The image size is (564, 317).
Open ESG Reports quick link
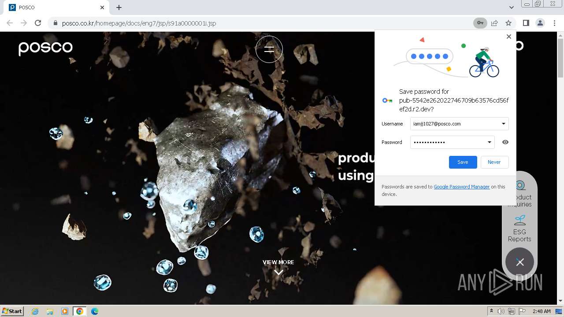pos(519,228)
